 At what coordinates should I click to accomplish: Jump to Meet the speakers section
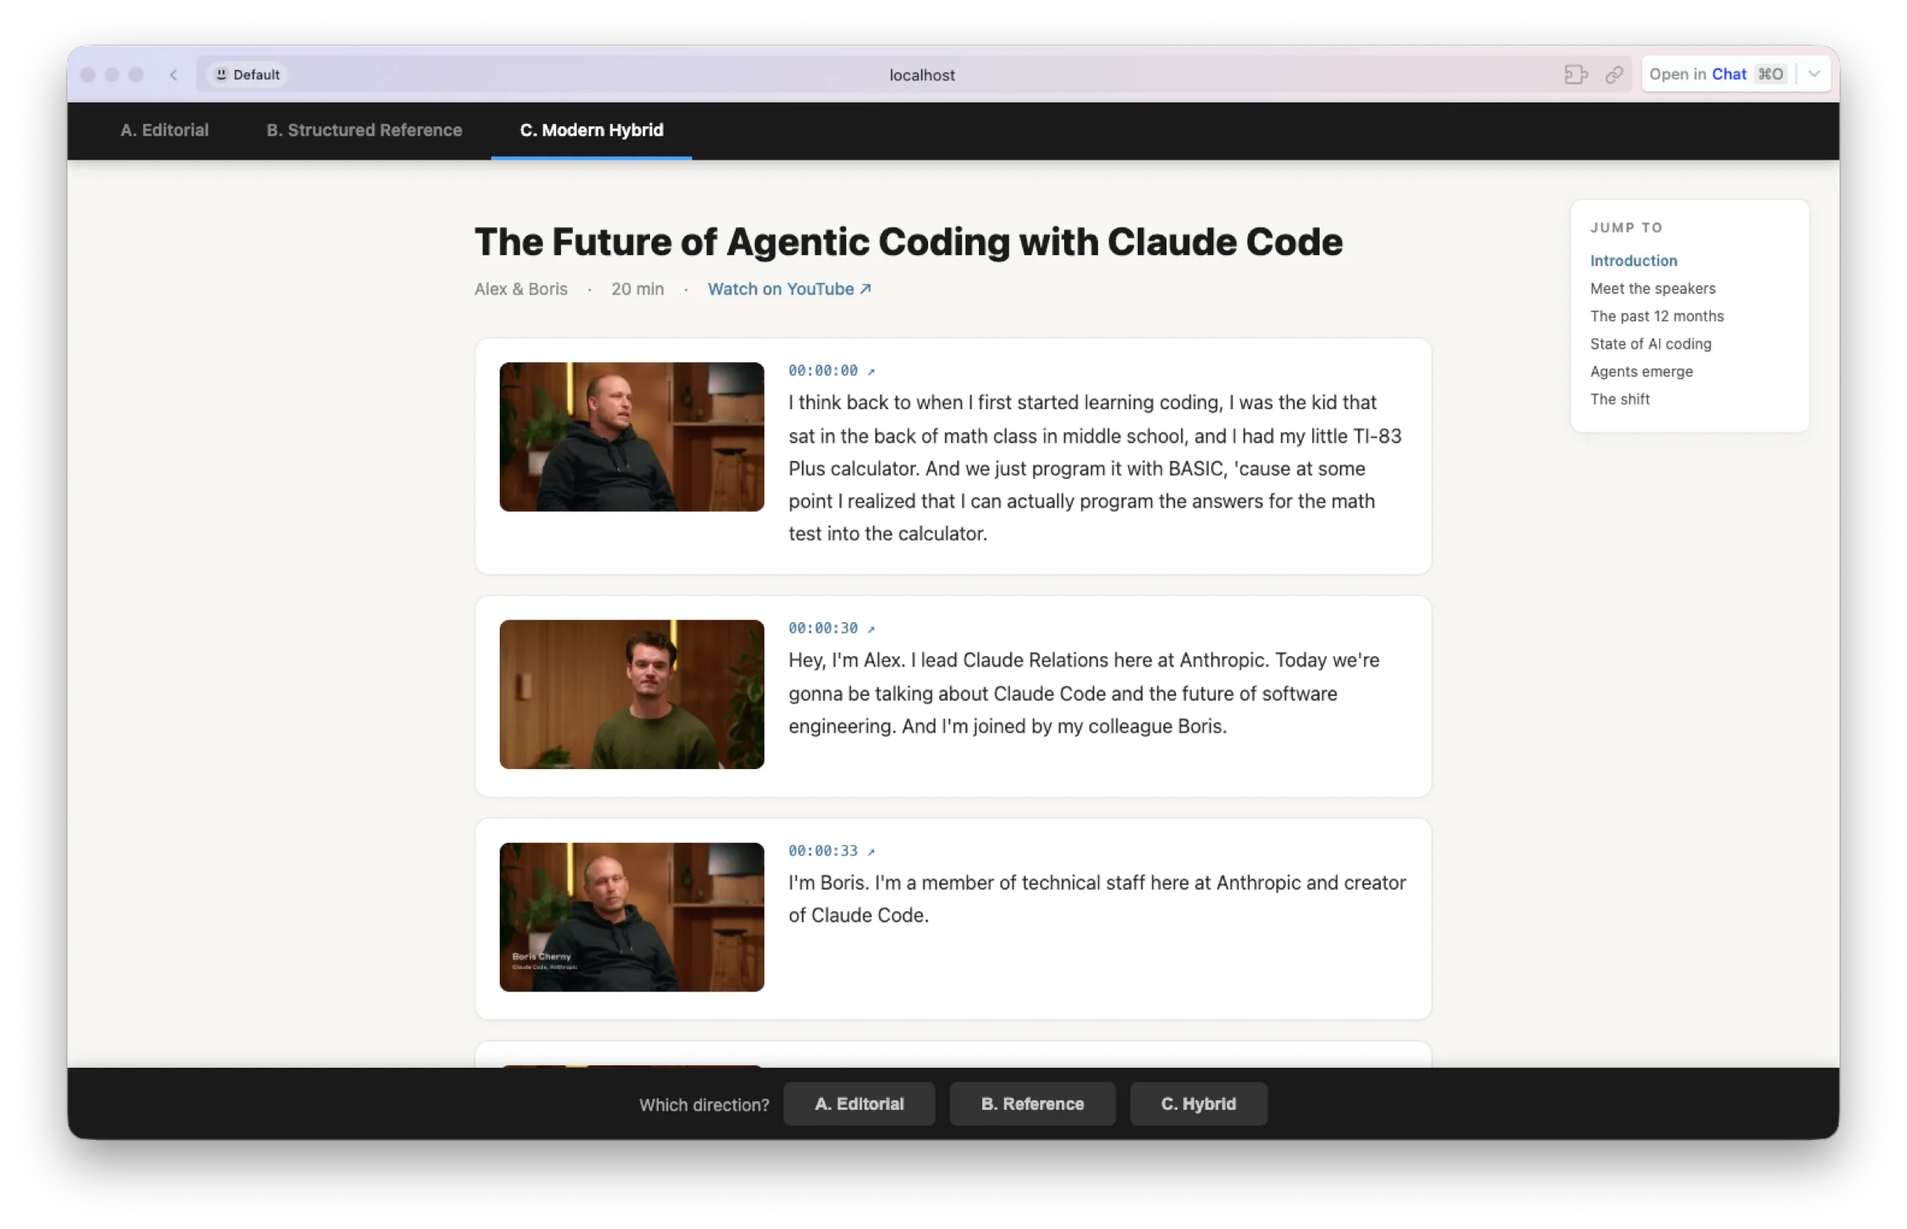[1652, 288]
